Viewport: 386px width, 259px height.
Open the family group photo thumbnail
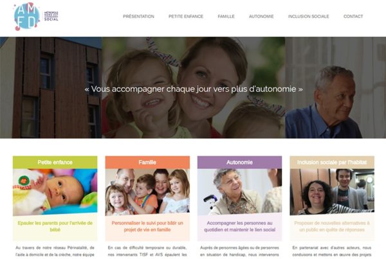coord(147,192)
